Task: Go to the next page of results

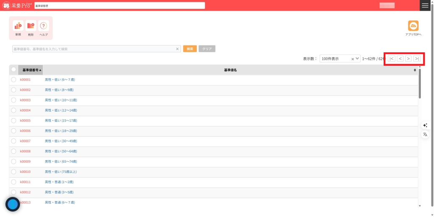Action: [408, 59]
